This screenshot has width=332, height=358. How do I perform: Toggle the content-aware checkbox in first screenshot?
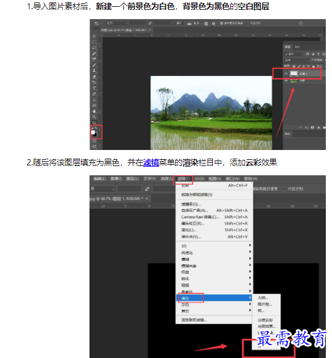(x=247, y=23)
